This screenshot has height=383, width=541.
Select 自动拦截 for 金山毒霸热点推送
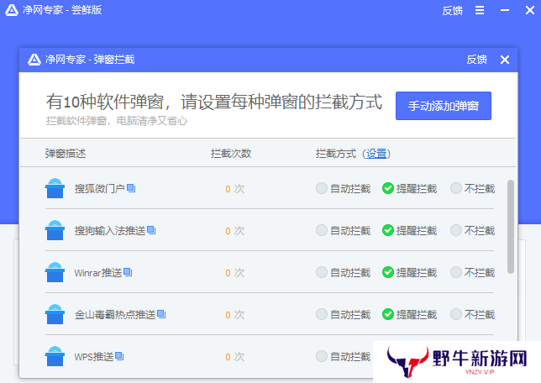click(343, 314)
